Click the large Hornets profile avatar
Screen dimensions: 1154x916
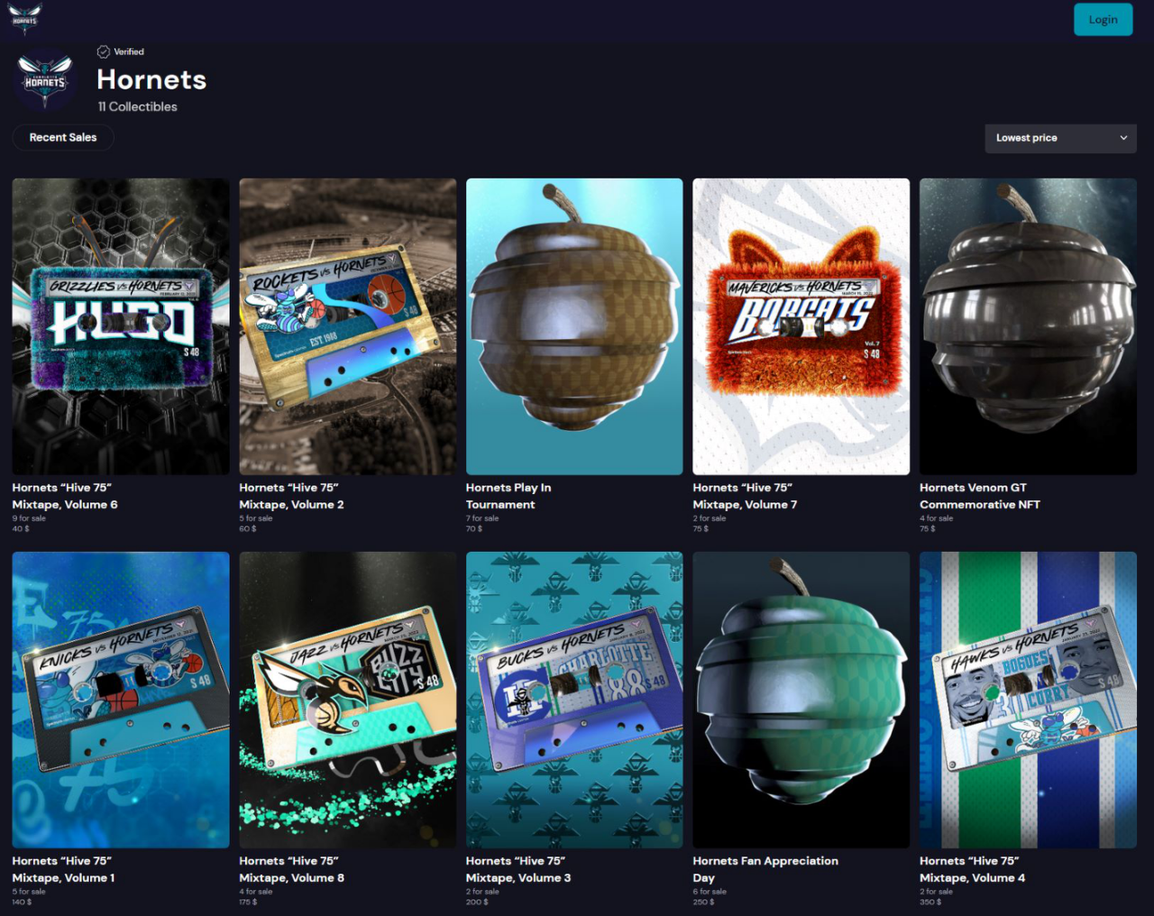tap(45, 80)
